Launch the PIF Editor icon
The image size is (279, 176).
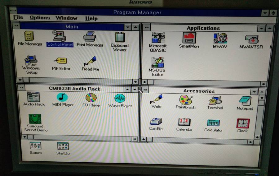[61, 64]
